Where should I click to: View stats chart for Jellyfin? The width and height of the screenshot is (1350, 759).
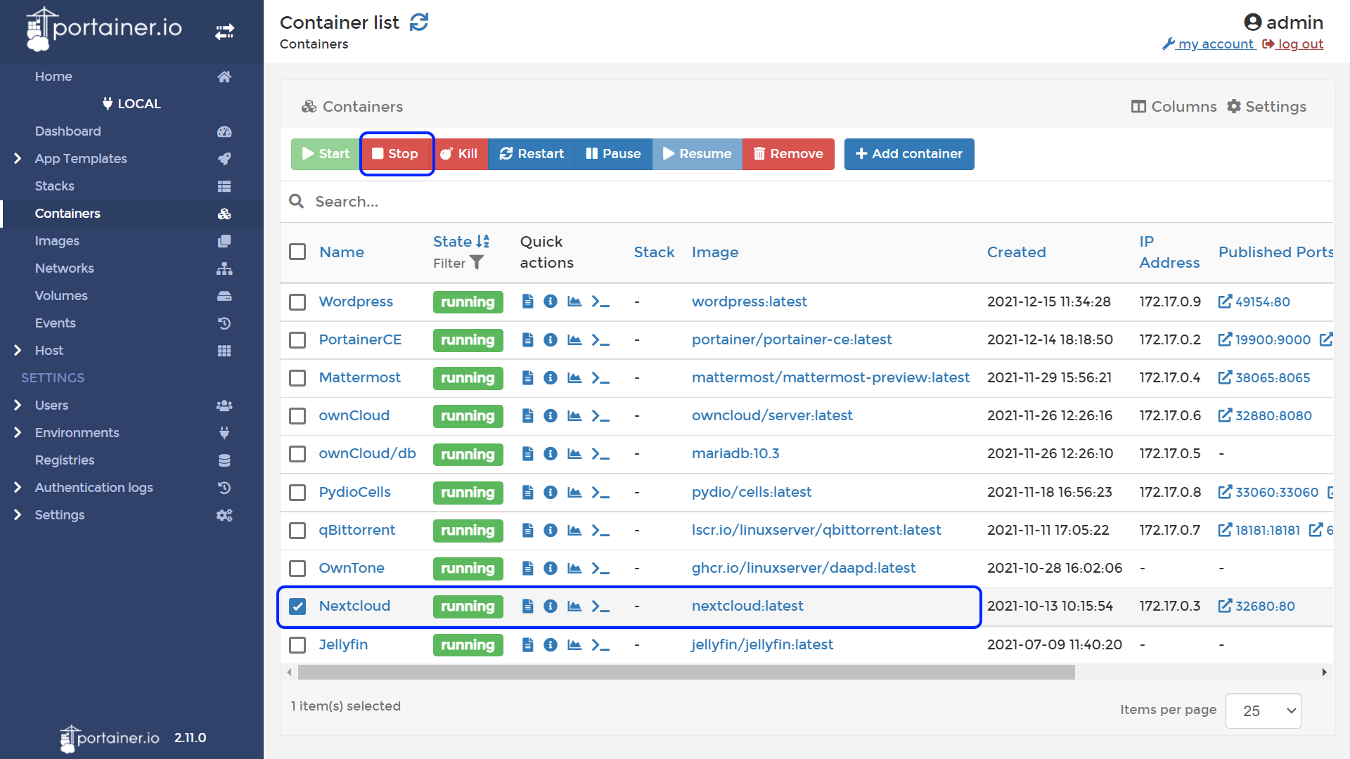coord(574,644)
